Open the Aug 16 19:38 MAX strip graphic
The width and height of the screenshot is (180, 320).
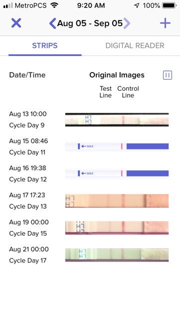coord(117,173)
